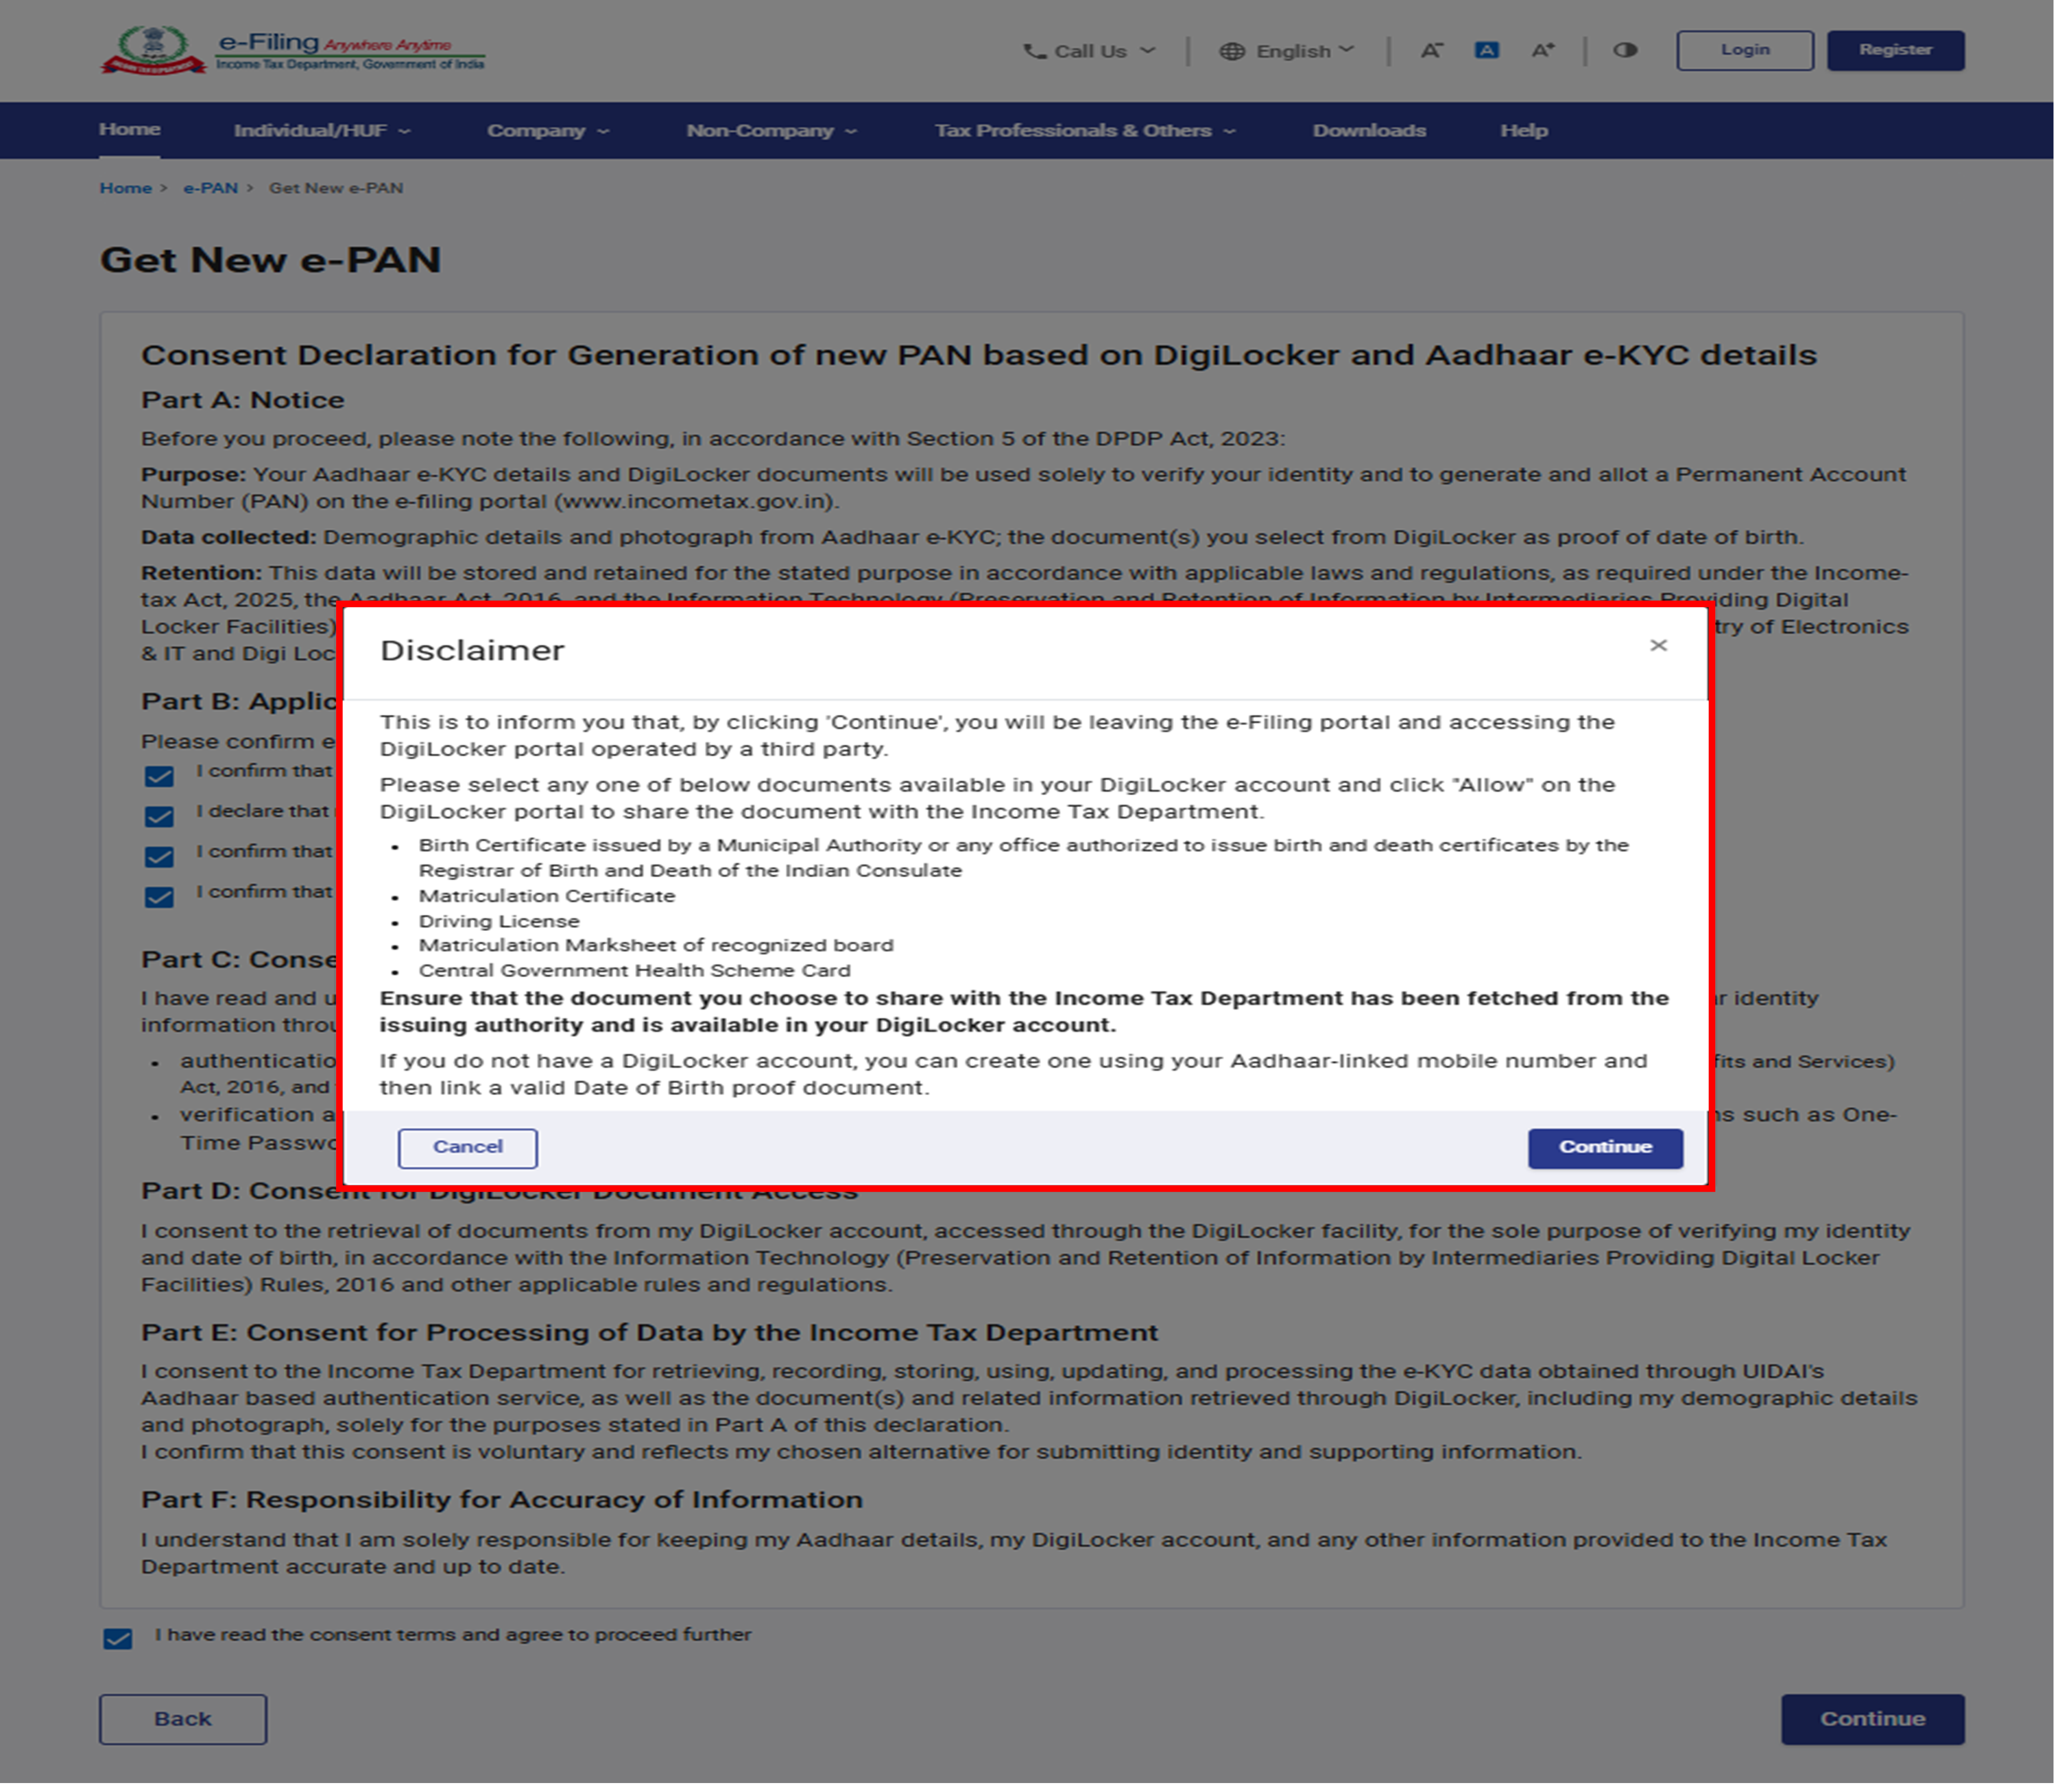Click 'Matriculation Marksheet of recognized board' item
The width and height of the screenshot is (2054, 1792).
pos(656,945)
